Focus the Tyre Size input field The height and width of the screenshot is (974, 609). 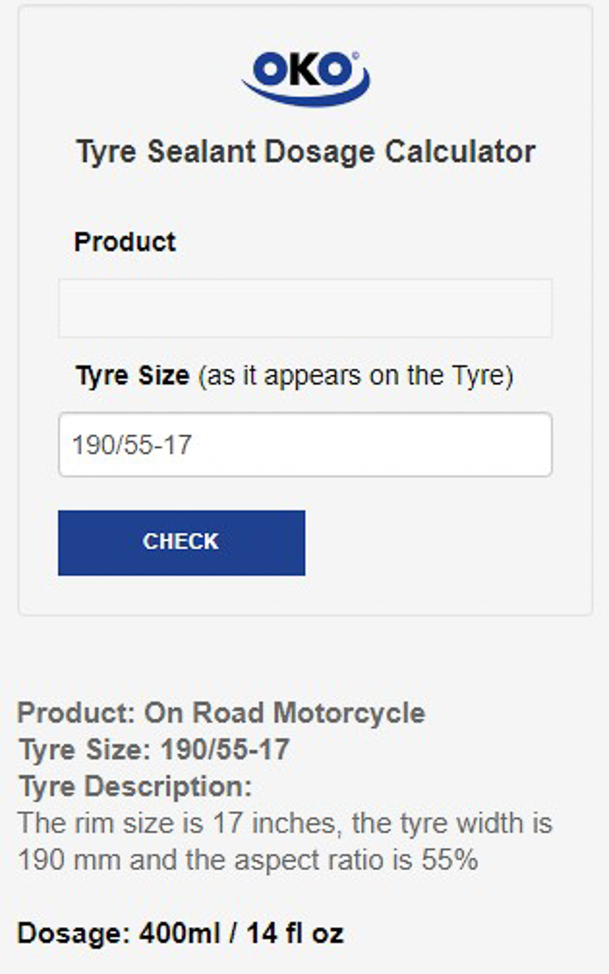[305, 445]
